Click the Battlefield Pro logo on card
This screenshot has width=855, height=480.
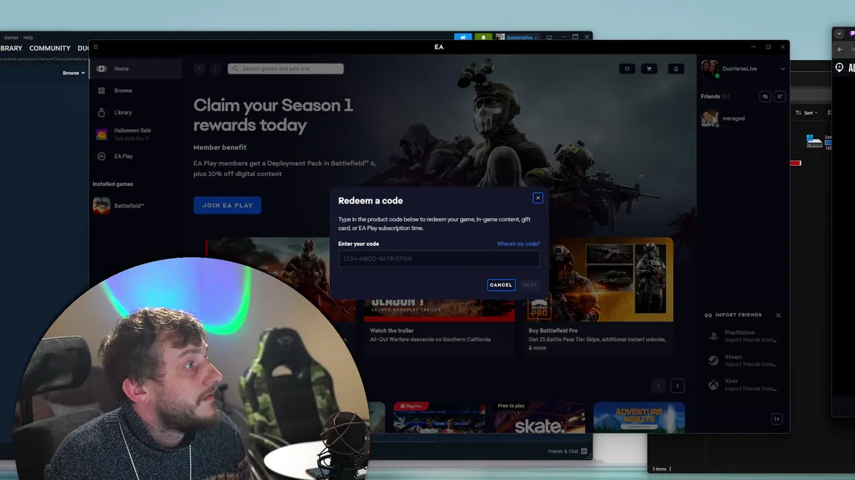[540, 308]
